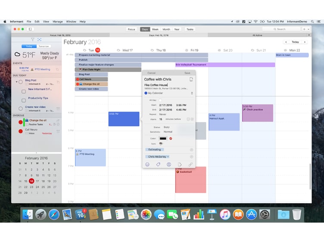This screenshot has height=242, width=324.
Task: Click the plus alarm button
Action: pos(192,119)
